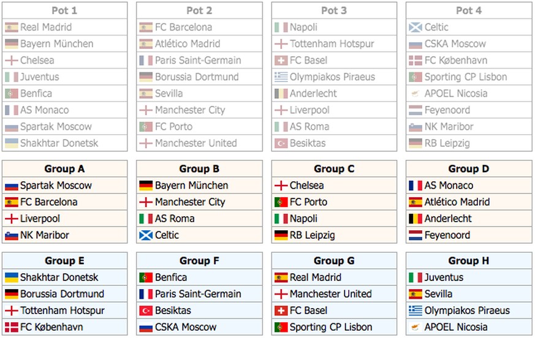This screenshot has width=535, height=338.
Task: Click the Portuguese flag next to FC Porto in Group C
Action: coord(281,202)
